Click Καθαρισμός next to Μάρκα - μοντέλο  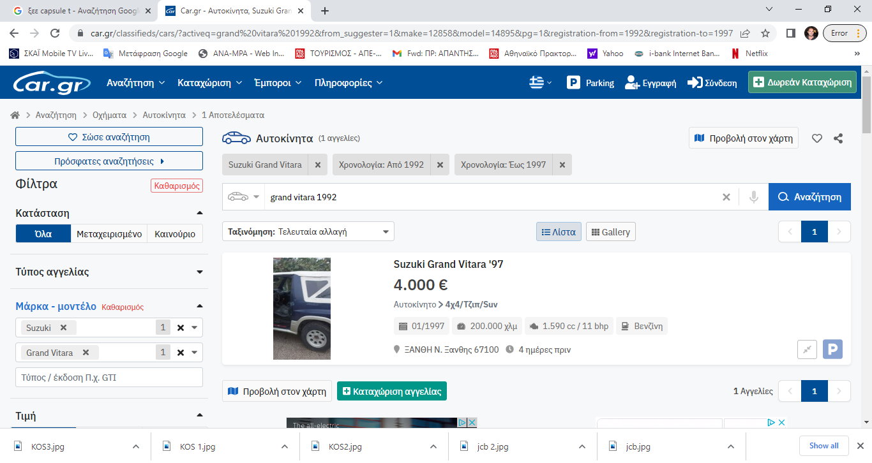pos(123,307)
